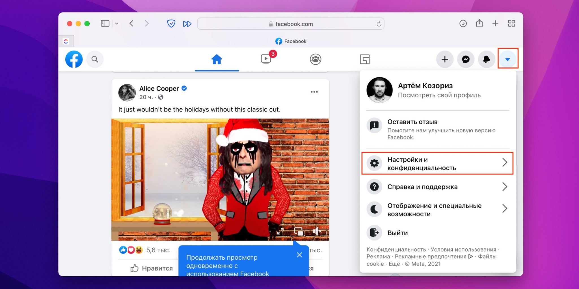Screen dimensions: 579x289
Task: Go back in Safari
Action: [x=131, y=23]
